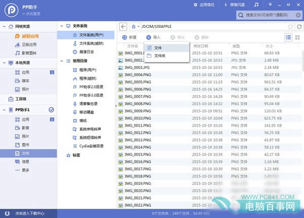Open 程序(用户) directory
304x218 pixels.
85,70
